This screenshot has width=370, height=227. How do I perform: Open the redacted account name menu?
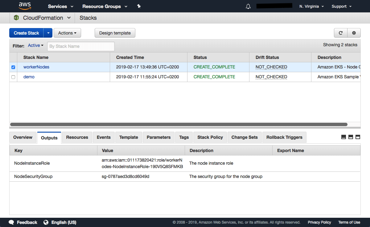click(274, 6)
